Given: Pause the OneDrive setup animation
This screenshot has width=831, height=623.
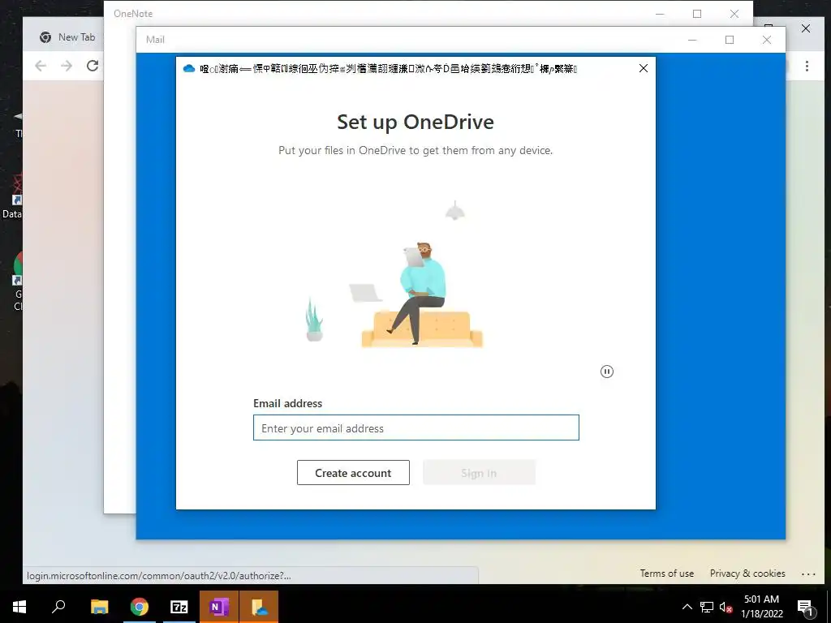Looking at the screenshot, I should click(x=607, y=372).
